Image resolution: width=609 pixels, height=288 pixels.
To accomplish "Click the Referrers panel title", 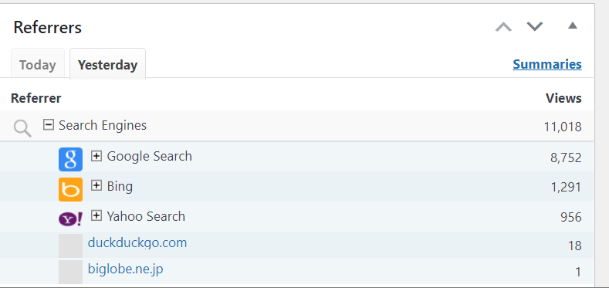I will [47, 28].
